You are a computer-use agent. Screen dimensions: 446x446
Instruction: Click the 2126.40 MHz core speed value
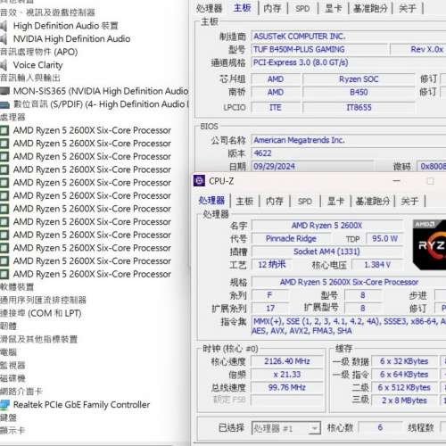click(287, 361)
